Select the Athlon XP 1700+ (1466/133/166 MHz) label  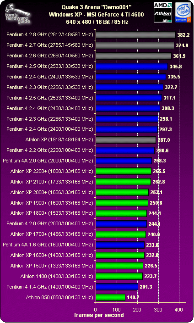[x=52, y=234]
